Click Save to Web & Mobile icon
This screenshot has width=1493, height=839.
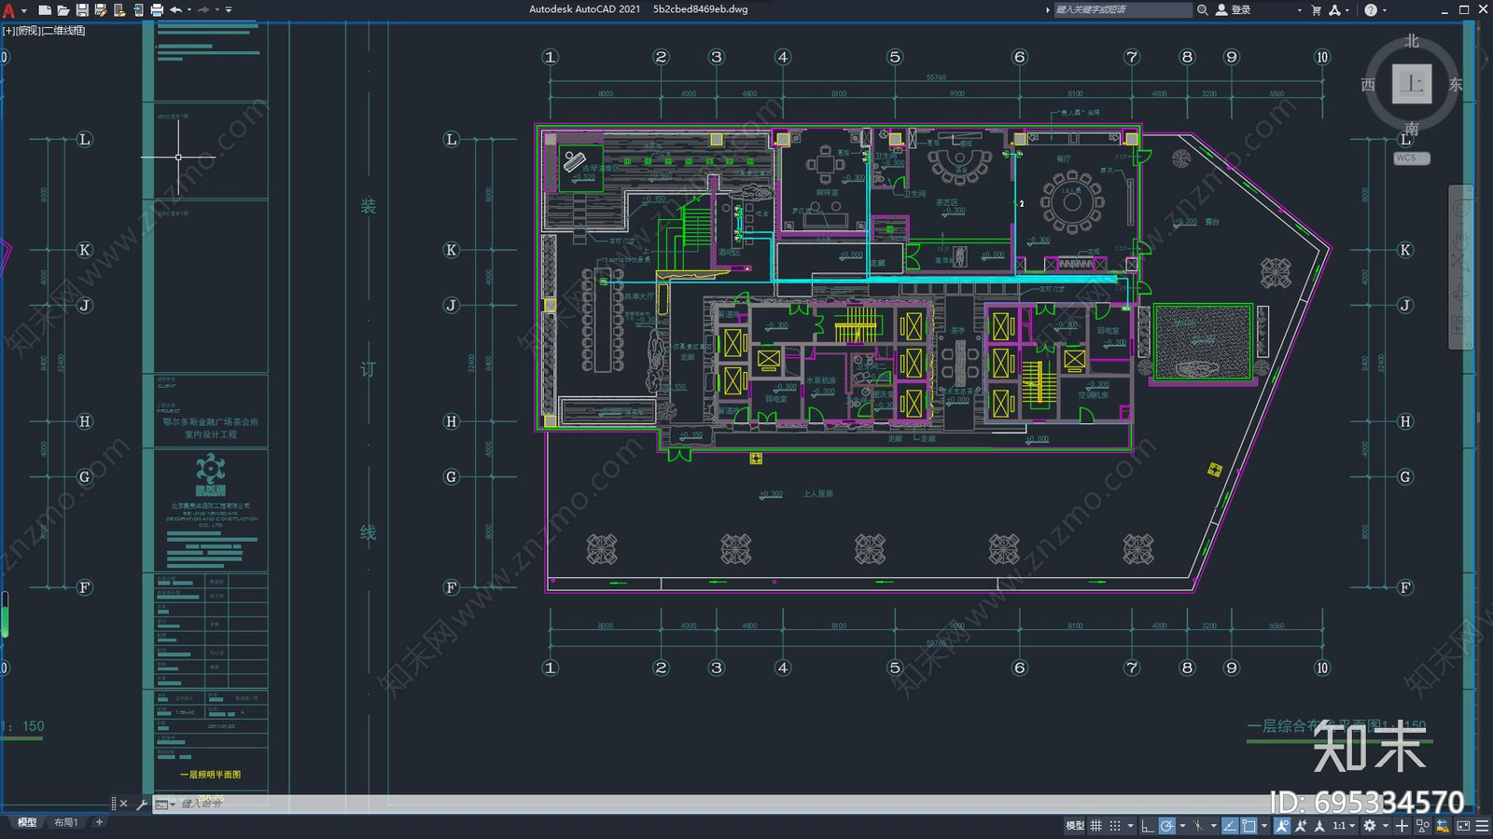(138, 10)
